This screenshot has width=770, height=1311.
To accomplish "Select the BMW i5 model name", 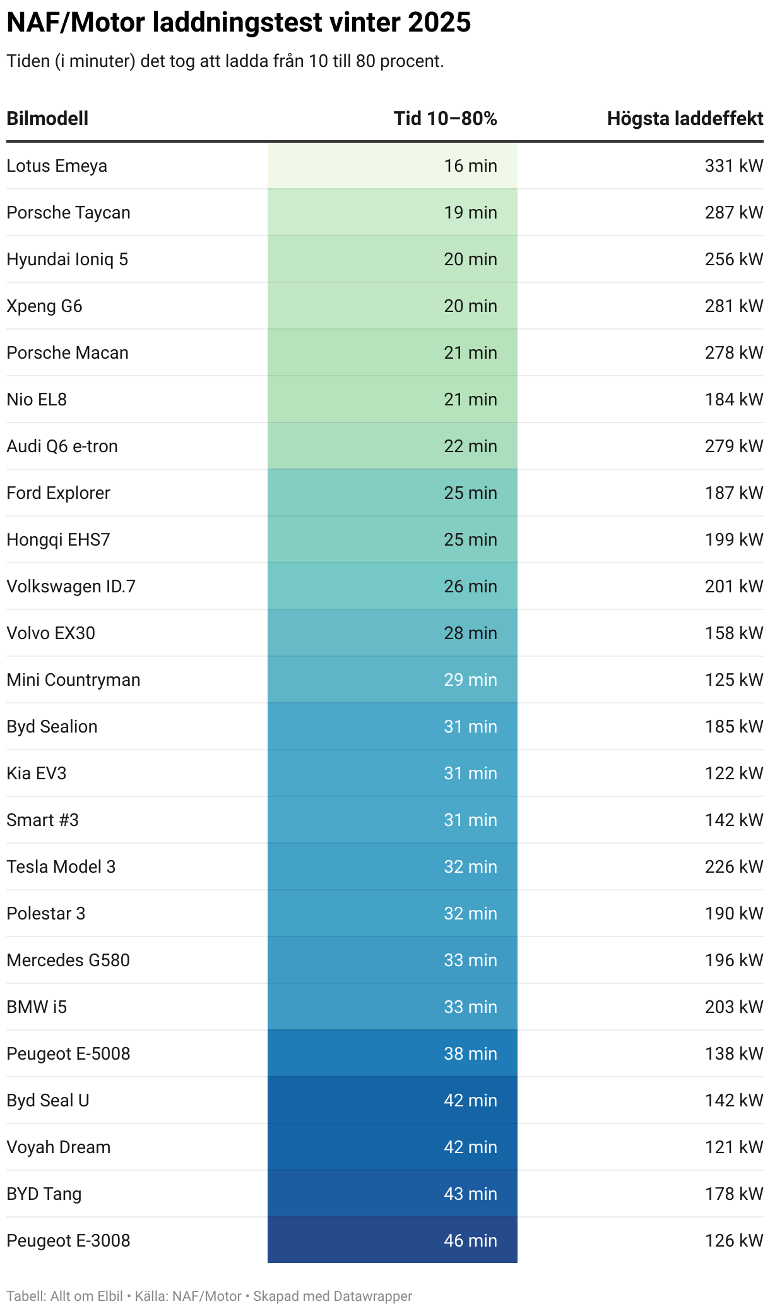I will [37, 1007].
